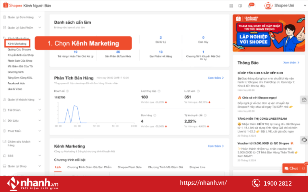Image resolution: width=308 pixels, height=192 pixels.
Task: Open Quảng Cáo Shopee menu item
Action: point(19,49)
